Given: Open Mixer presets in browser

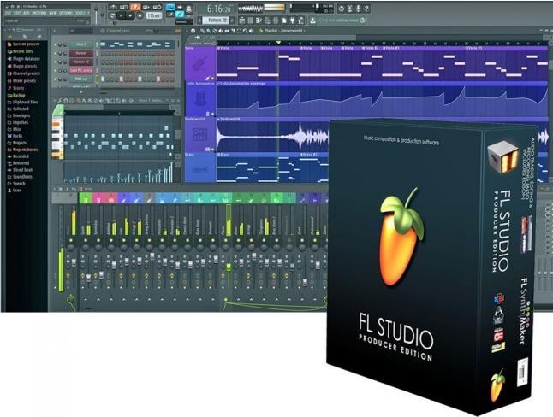Looking at the screenshot, I should (x=22, y=81).
